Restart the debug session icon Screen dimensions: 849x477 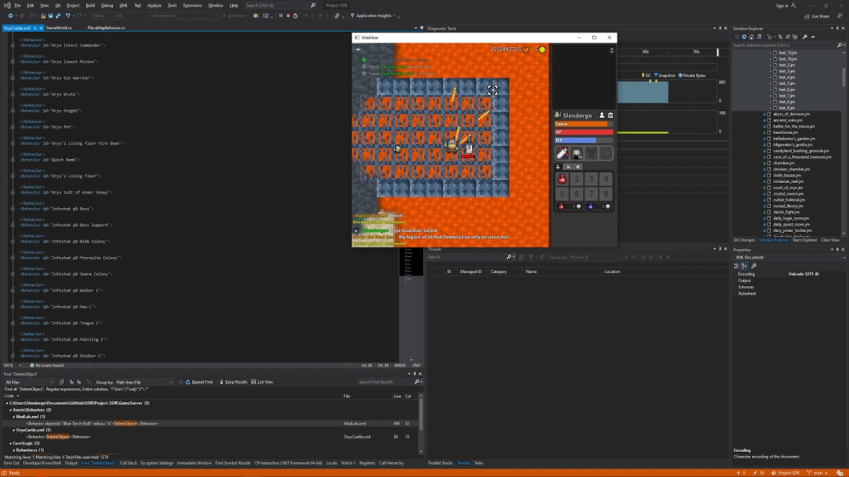tap(295, 16)
